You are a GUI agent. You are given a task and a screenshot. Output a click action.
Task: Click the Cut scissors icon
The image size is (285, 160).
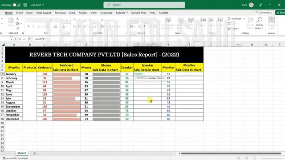point(18,19)
